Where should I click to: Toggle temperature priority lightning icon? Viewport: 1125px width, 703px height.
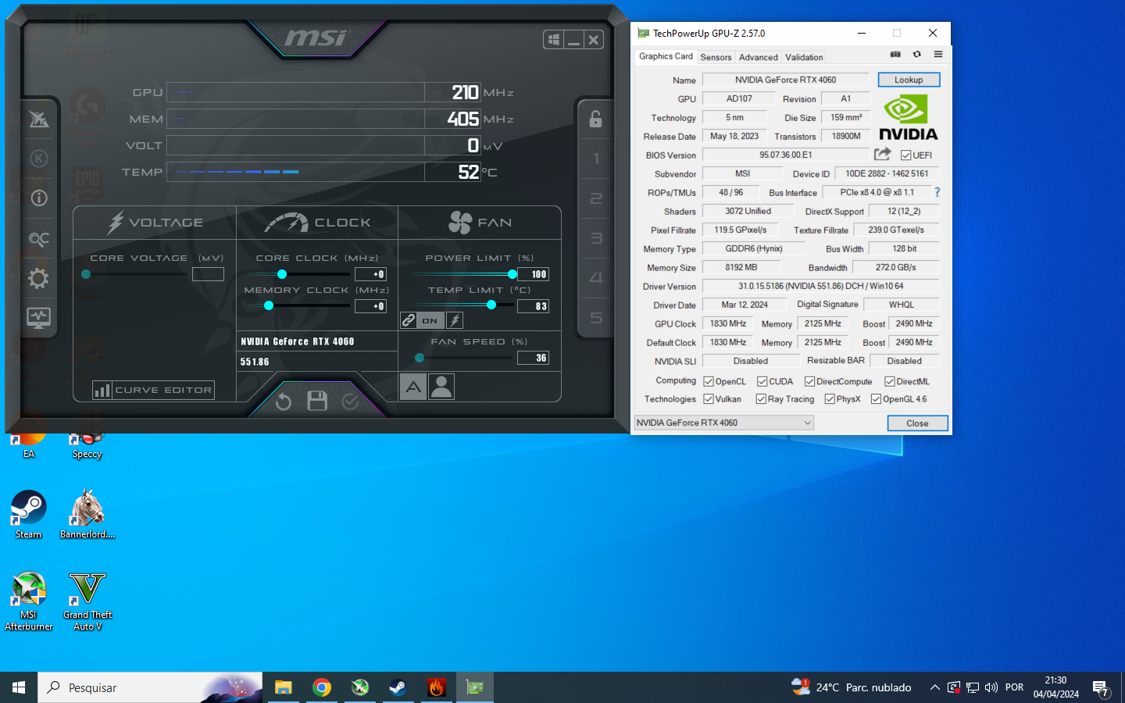[x=455, y=320]
